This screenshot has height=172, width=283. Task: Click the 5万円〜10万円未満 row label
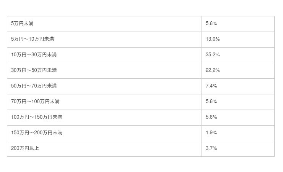pyautogui.click(x=33, y=39)
